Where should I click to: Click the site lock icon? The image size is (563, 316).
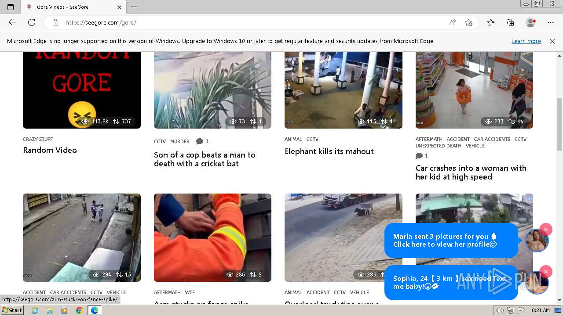pos(55,22)
